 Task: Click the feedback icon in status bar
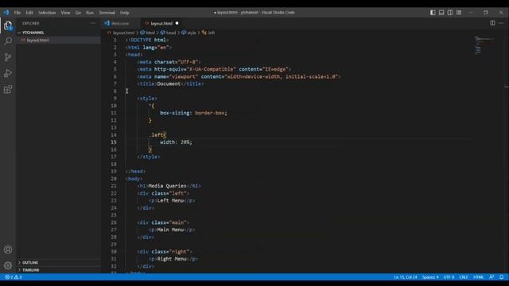pyautogui.click(x=492, y=277)
